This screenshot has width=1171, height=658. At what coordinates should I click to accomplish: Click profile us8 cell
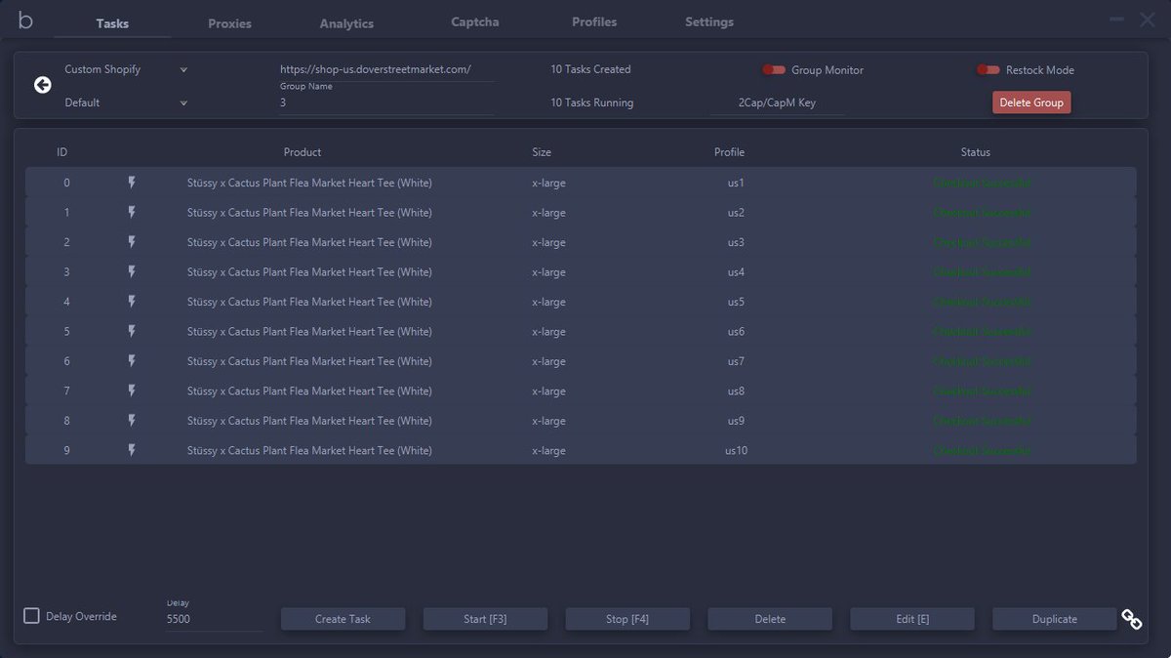tap(736, 391)
